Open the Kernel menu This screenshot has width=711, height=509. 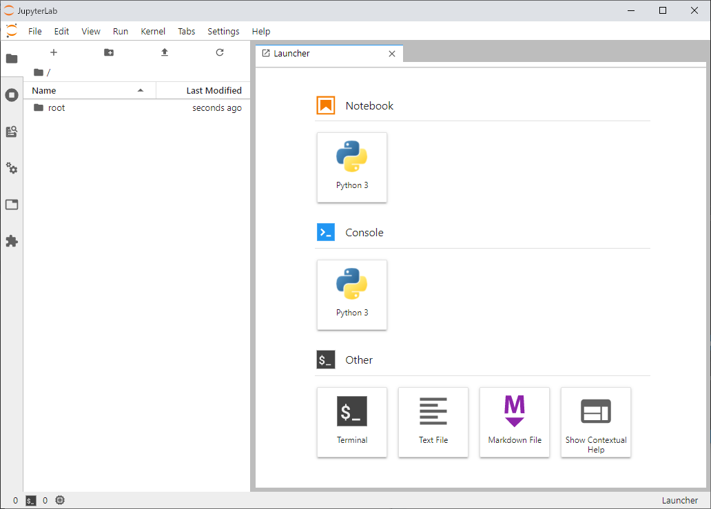click(x=152, y=31)
